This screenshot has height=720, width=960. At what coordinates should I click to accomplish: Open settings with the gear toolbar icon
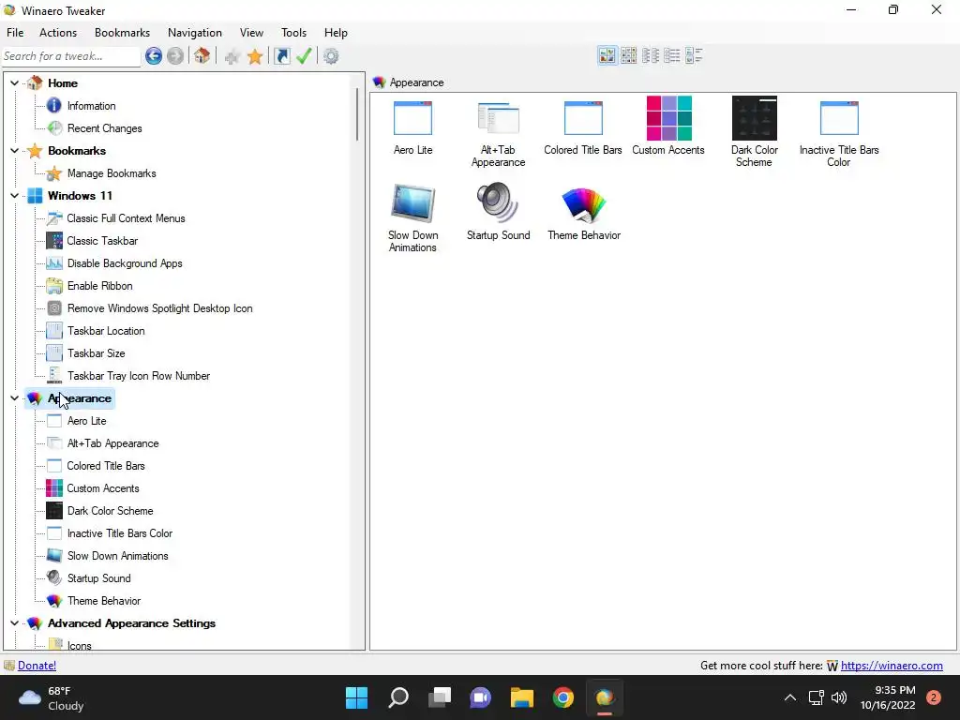point(331,56)
